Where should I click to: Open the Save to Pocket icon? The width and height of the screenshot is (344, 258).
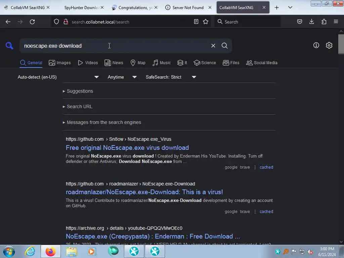(x=300, y=22)
